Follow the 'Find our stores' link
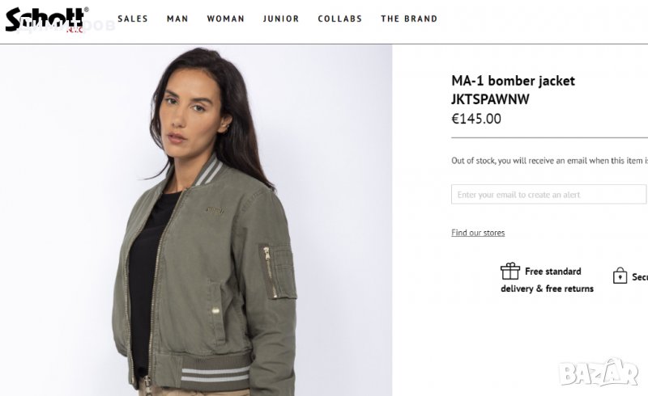648x396 pixels. point(478,233)
